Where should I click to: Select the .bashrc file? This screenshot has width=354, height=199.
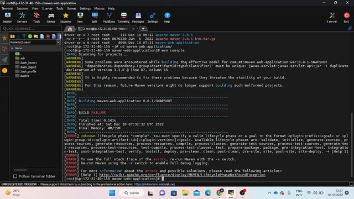[22, 76]
